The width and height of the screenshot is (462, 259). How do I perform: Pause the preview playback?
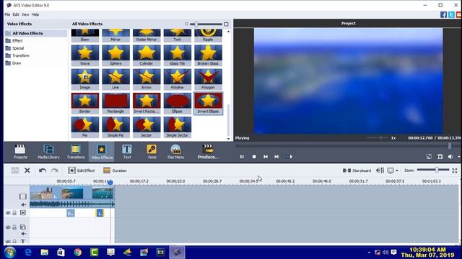click(242, 157)
